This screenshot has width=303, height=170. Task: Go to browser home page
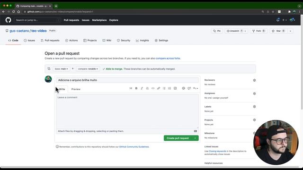point(18,11)
